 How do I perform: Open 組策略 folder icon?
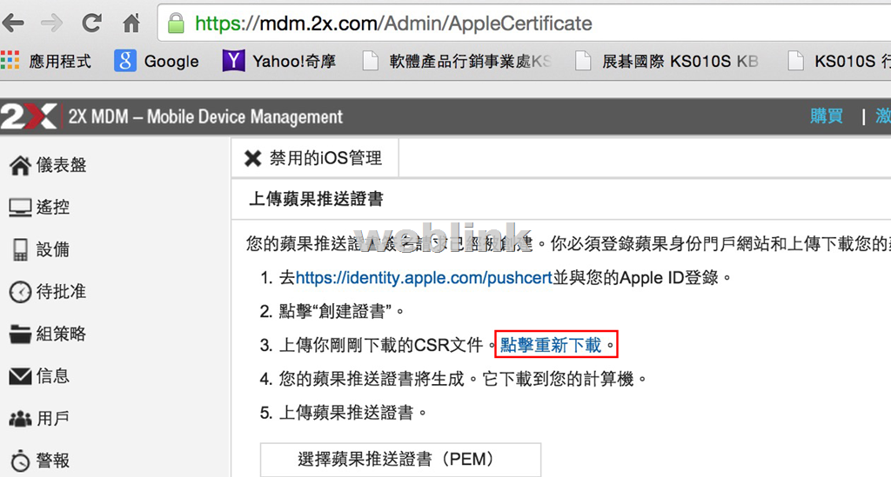click(x=20, y=334)
